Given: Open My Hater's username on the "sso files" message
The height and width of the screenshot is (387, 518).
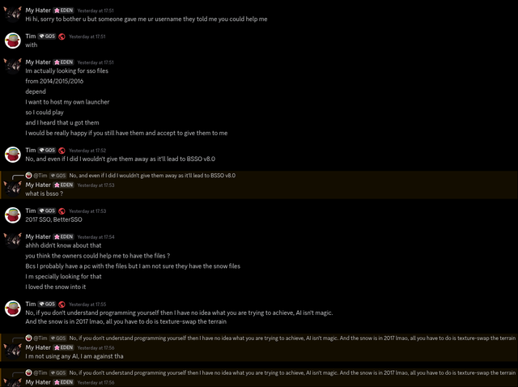Looking at the screenshot, I should [38, 62].
